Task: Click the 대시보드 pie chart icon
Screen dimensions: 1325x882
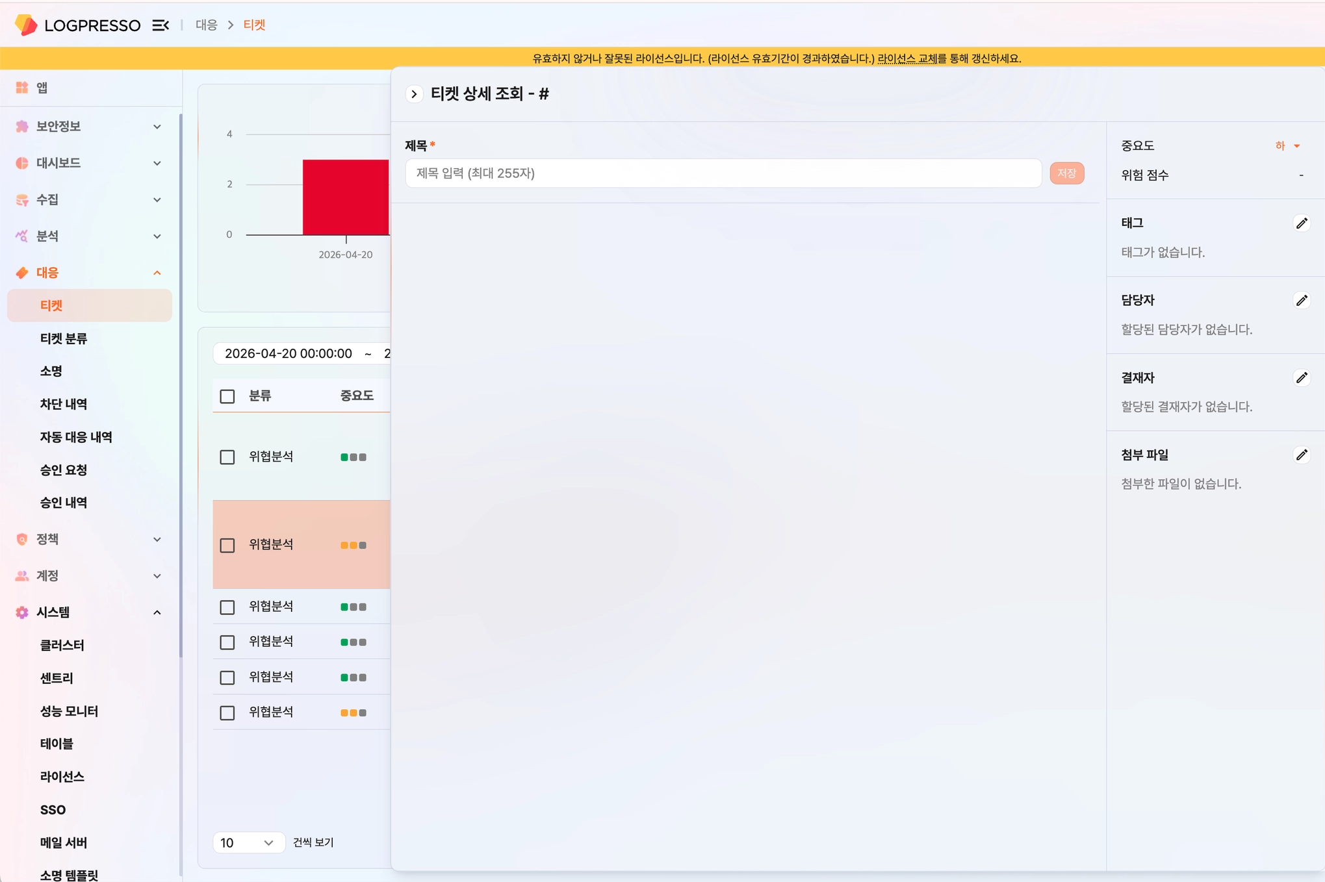Action: [x=22, y=163]
